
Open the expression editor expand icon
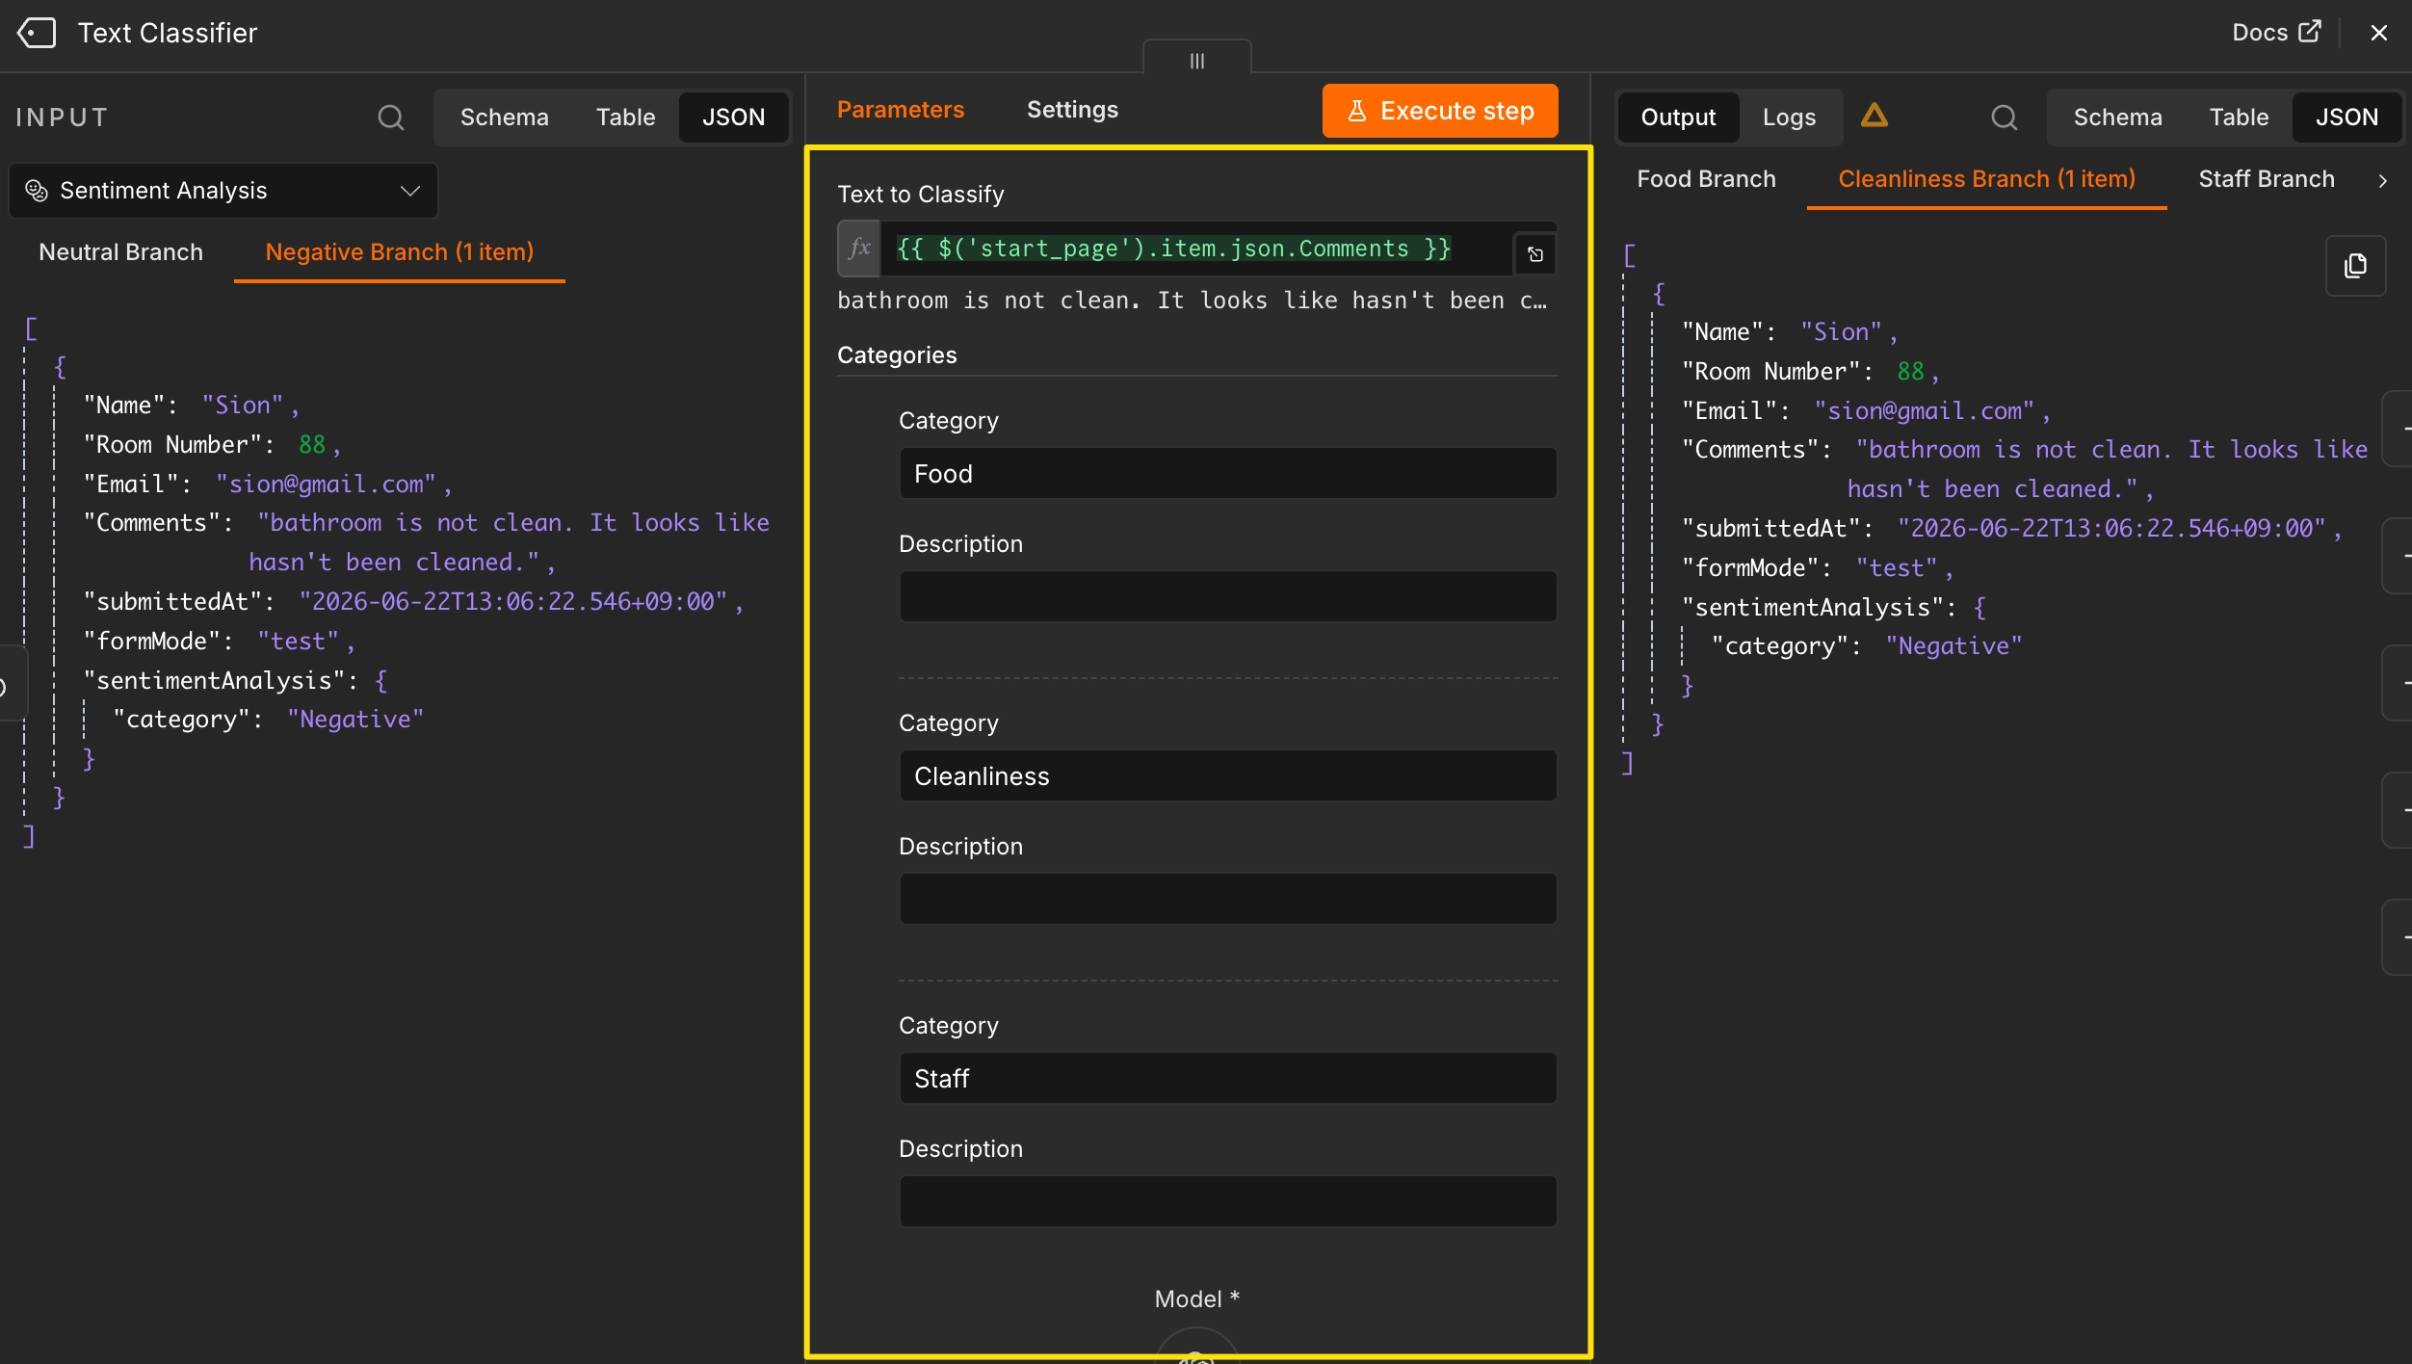(1535, 254)
